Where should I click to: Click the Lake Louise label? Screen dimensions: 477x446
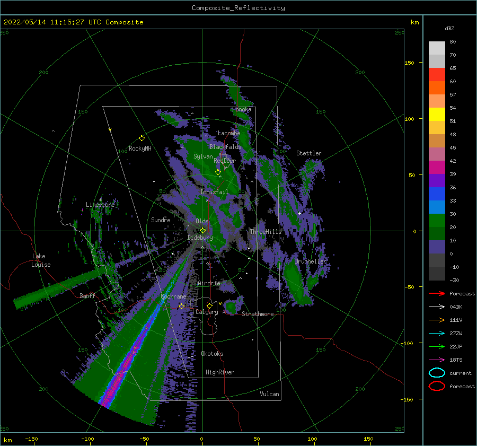coord(41,260)
